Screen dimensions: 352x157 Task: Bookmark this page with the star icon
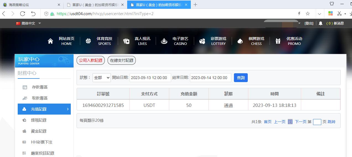click(x=308, y=13)
